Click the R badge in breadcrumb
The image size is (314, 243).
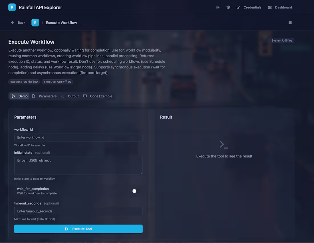point(35,23)
